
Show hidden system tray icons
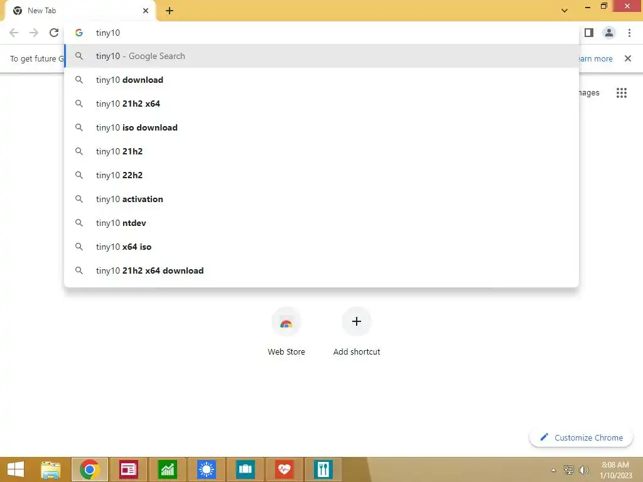[554, 470]
